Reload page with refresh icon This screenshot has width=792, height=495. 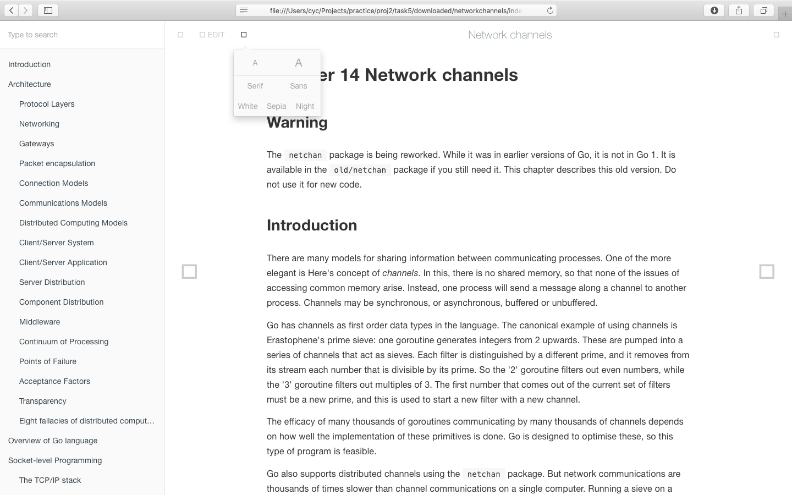(549, 10)
